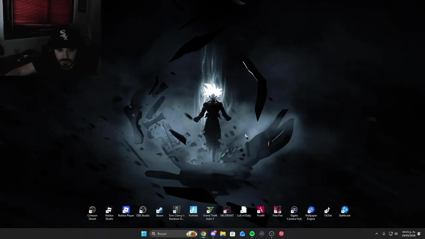The height and width of the screenshot is (239, 425).
Task: Select the OBS Studio desktop shortcut
Action: point(143,211)
